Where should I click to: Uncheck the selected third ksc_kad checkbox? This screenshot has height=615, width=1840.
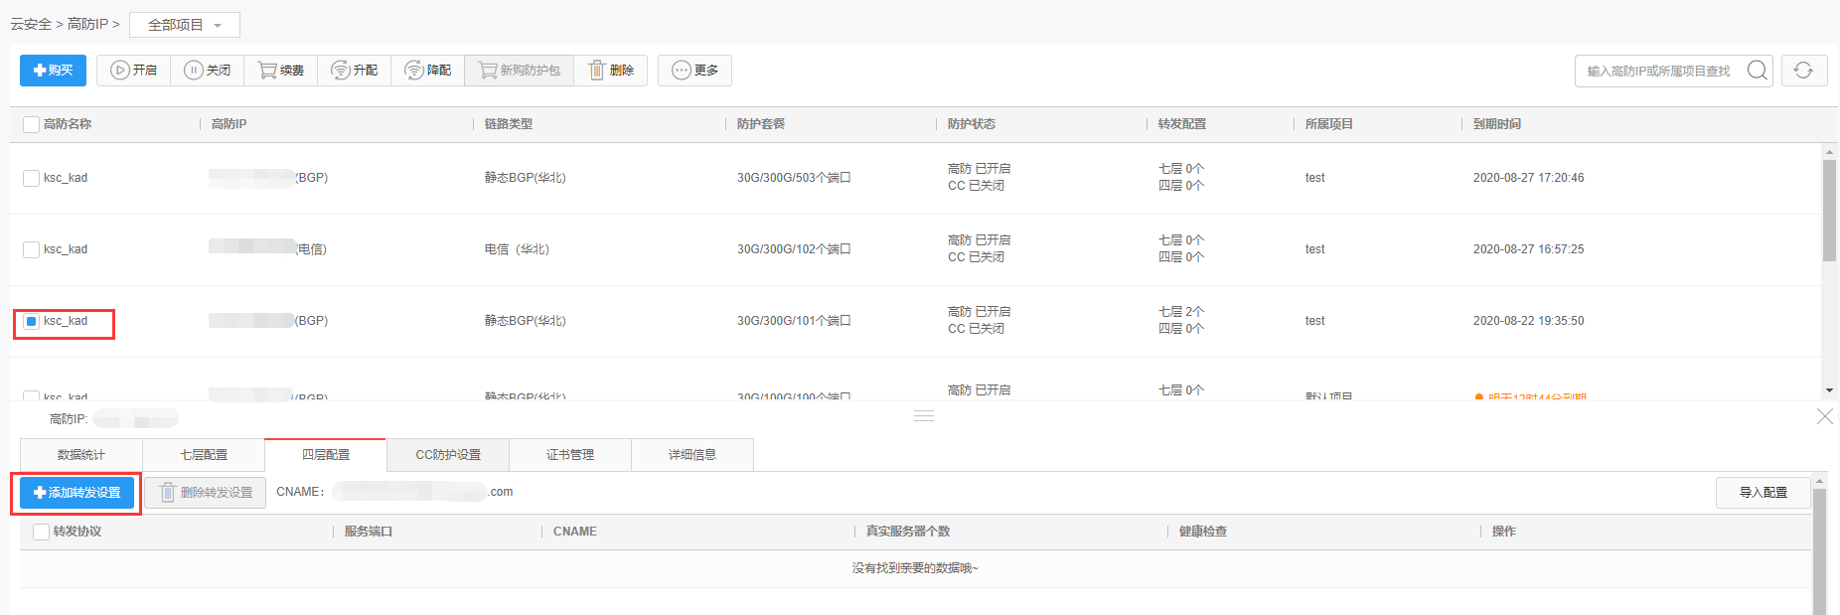coord(32,321)
